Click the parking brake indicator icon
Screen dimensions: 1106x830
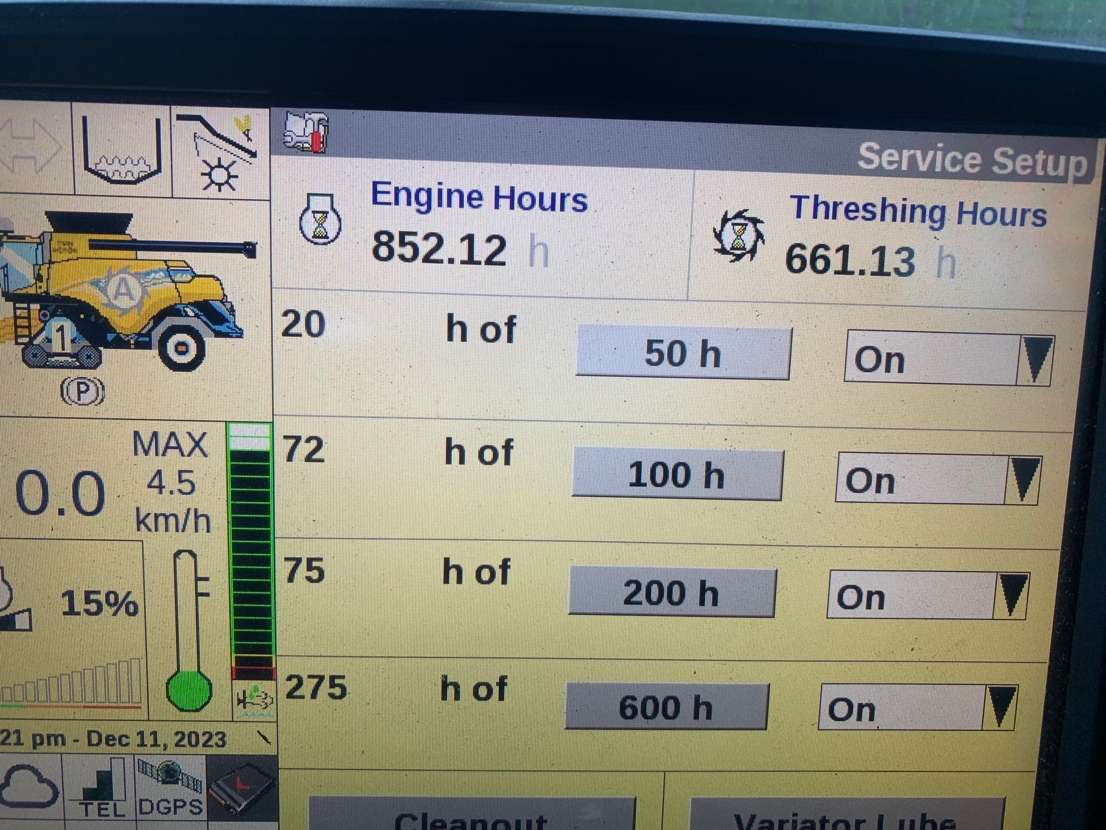click(x=82, y=392)
